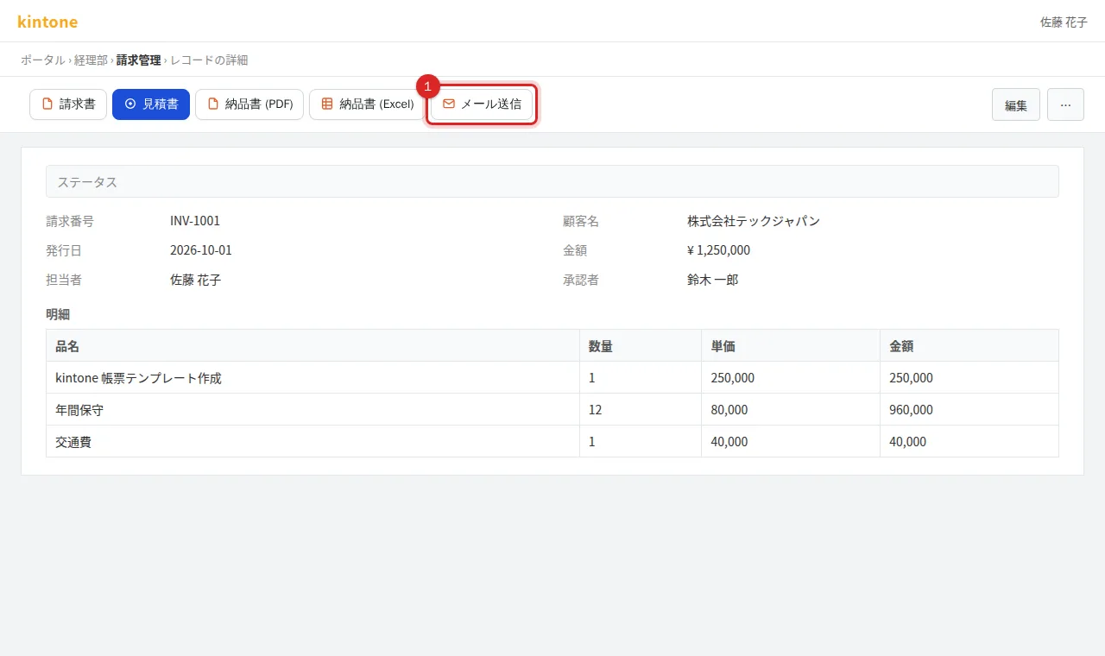Screen dimensions: 1105x656
Task: Click the 単価 column header
Action: click(x=791, y=345)
